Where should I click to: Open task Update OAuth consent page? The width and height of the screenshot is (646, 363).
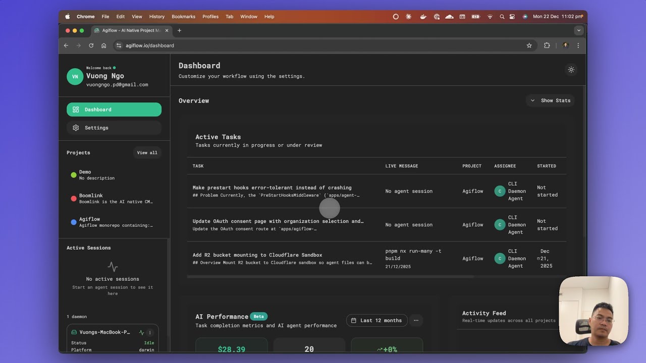tap(278, 221)
